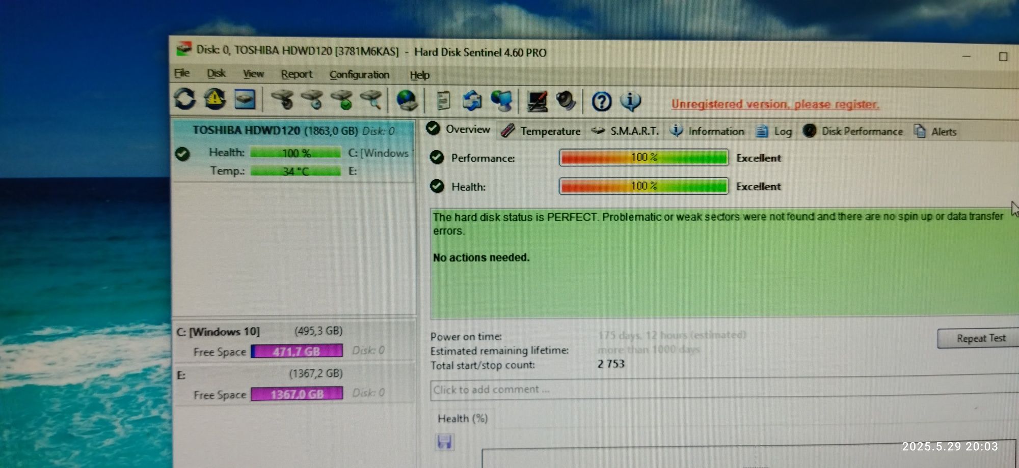Click the Repeat Test button
Screen dimensions: 1019x468
980,338
